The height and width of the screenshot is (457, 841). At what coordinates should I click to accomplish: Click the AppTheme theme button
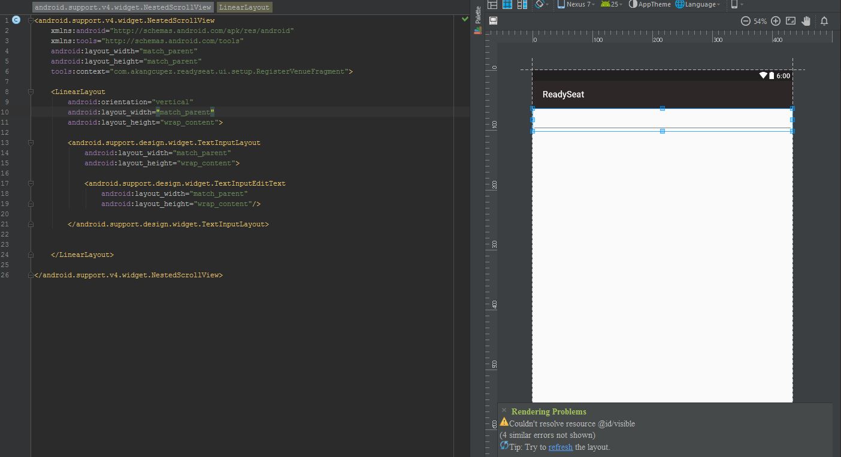(x=650, y=4)
